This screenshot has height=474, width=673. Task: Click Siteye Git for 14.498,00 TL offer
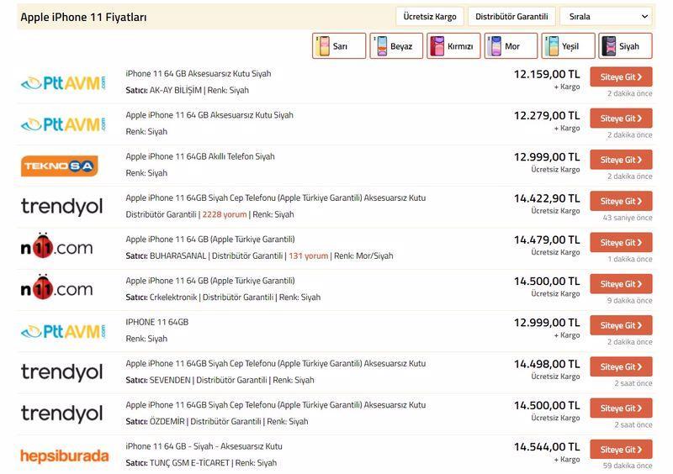pos(621,366)
